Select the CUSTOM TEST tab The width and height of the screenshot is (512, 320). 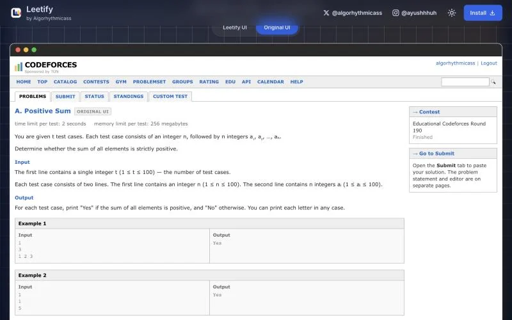click(x=170, y=97)
